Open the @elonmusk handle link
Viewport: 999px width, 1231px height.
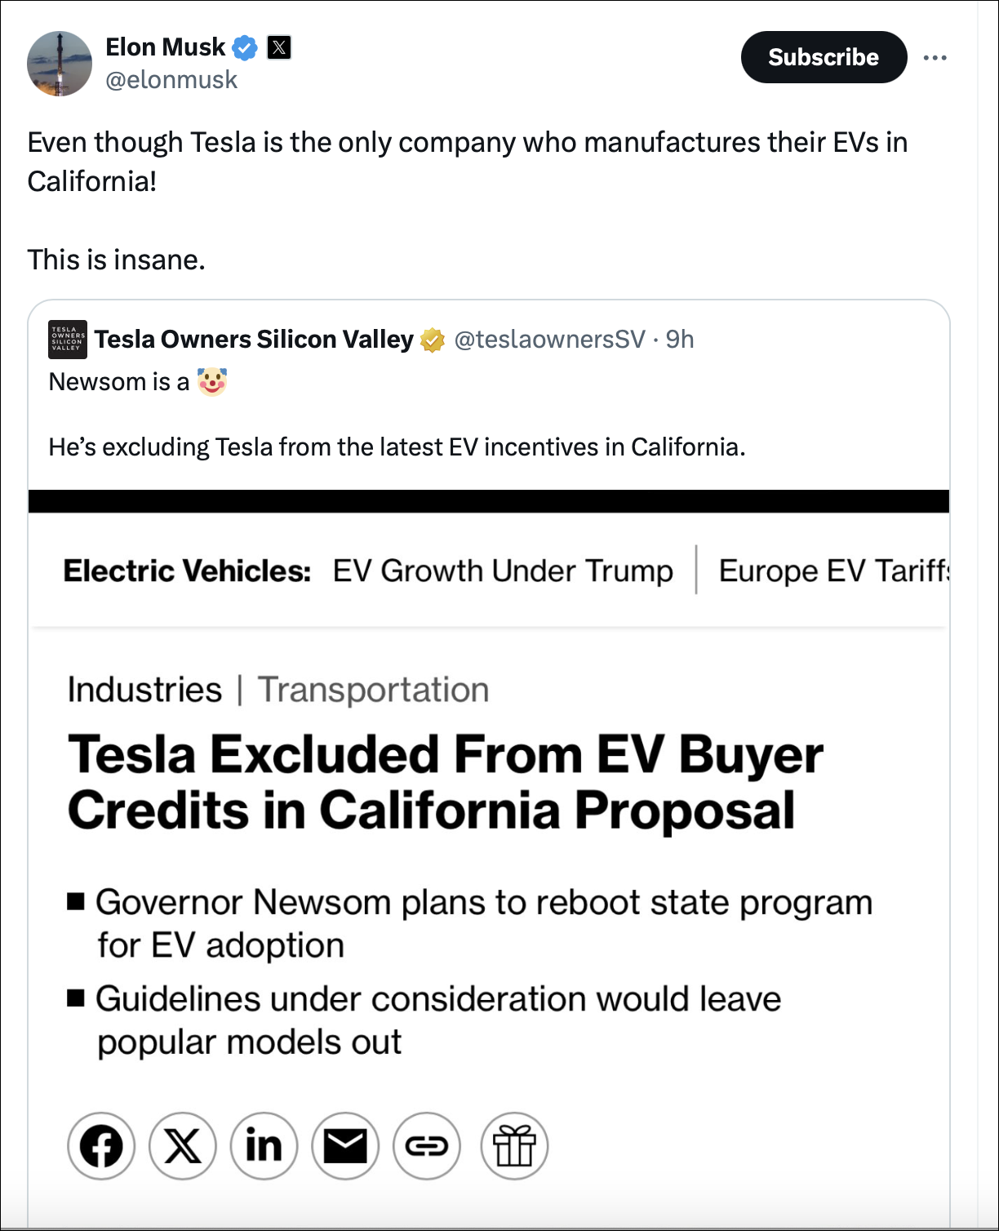coord(171,80)
